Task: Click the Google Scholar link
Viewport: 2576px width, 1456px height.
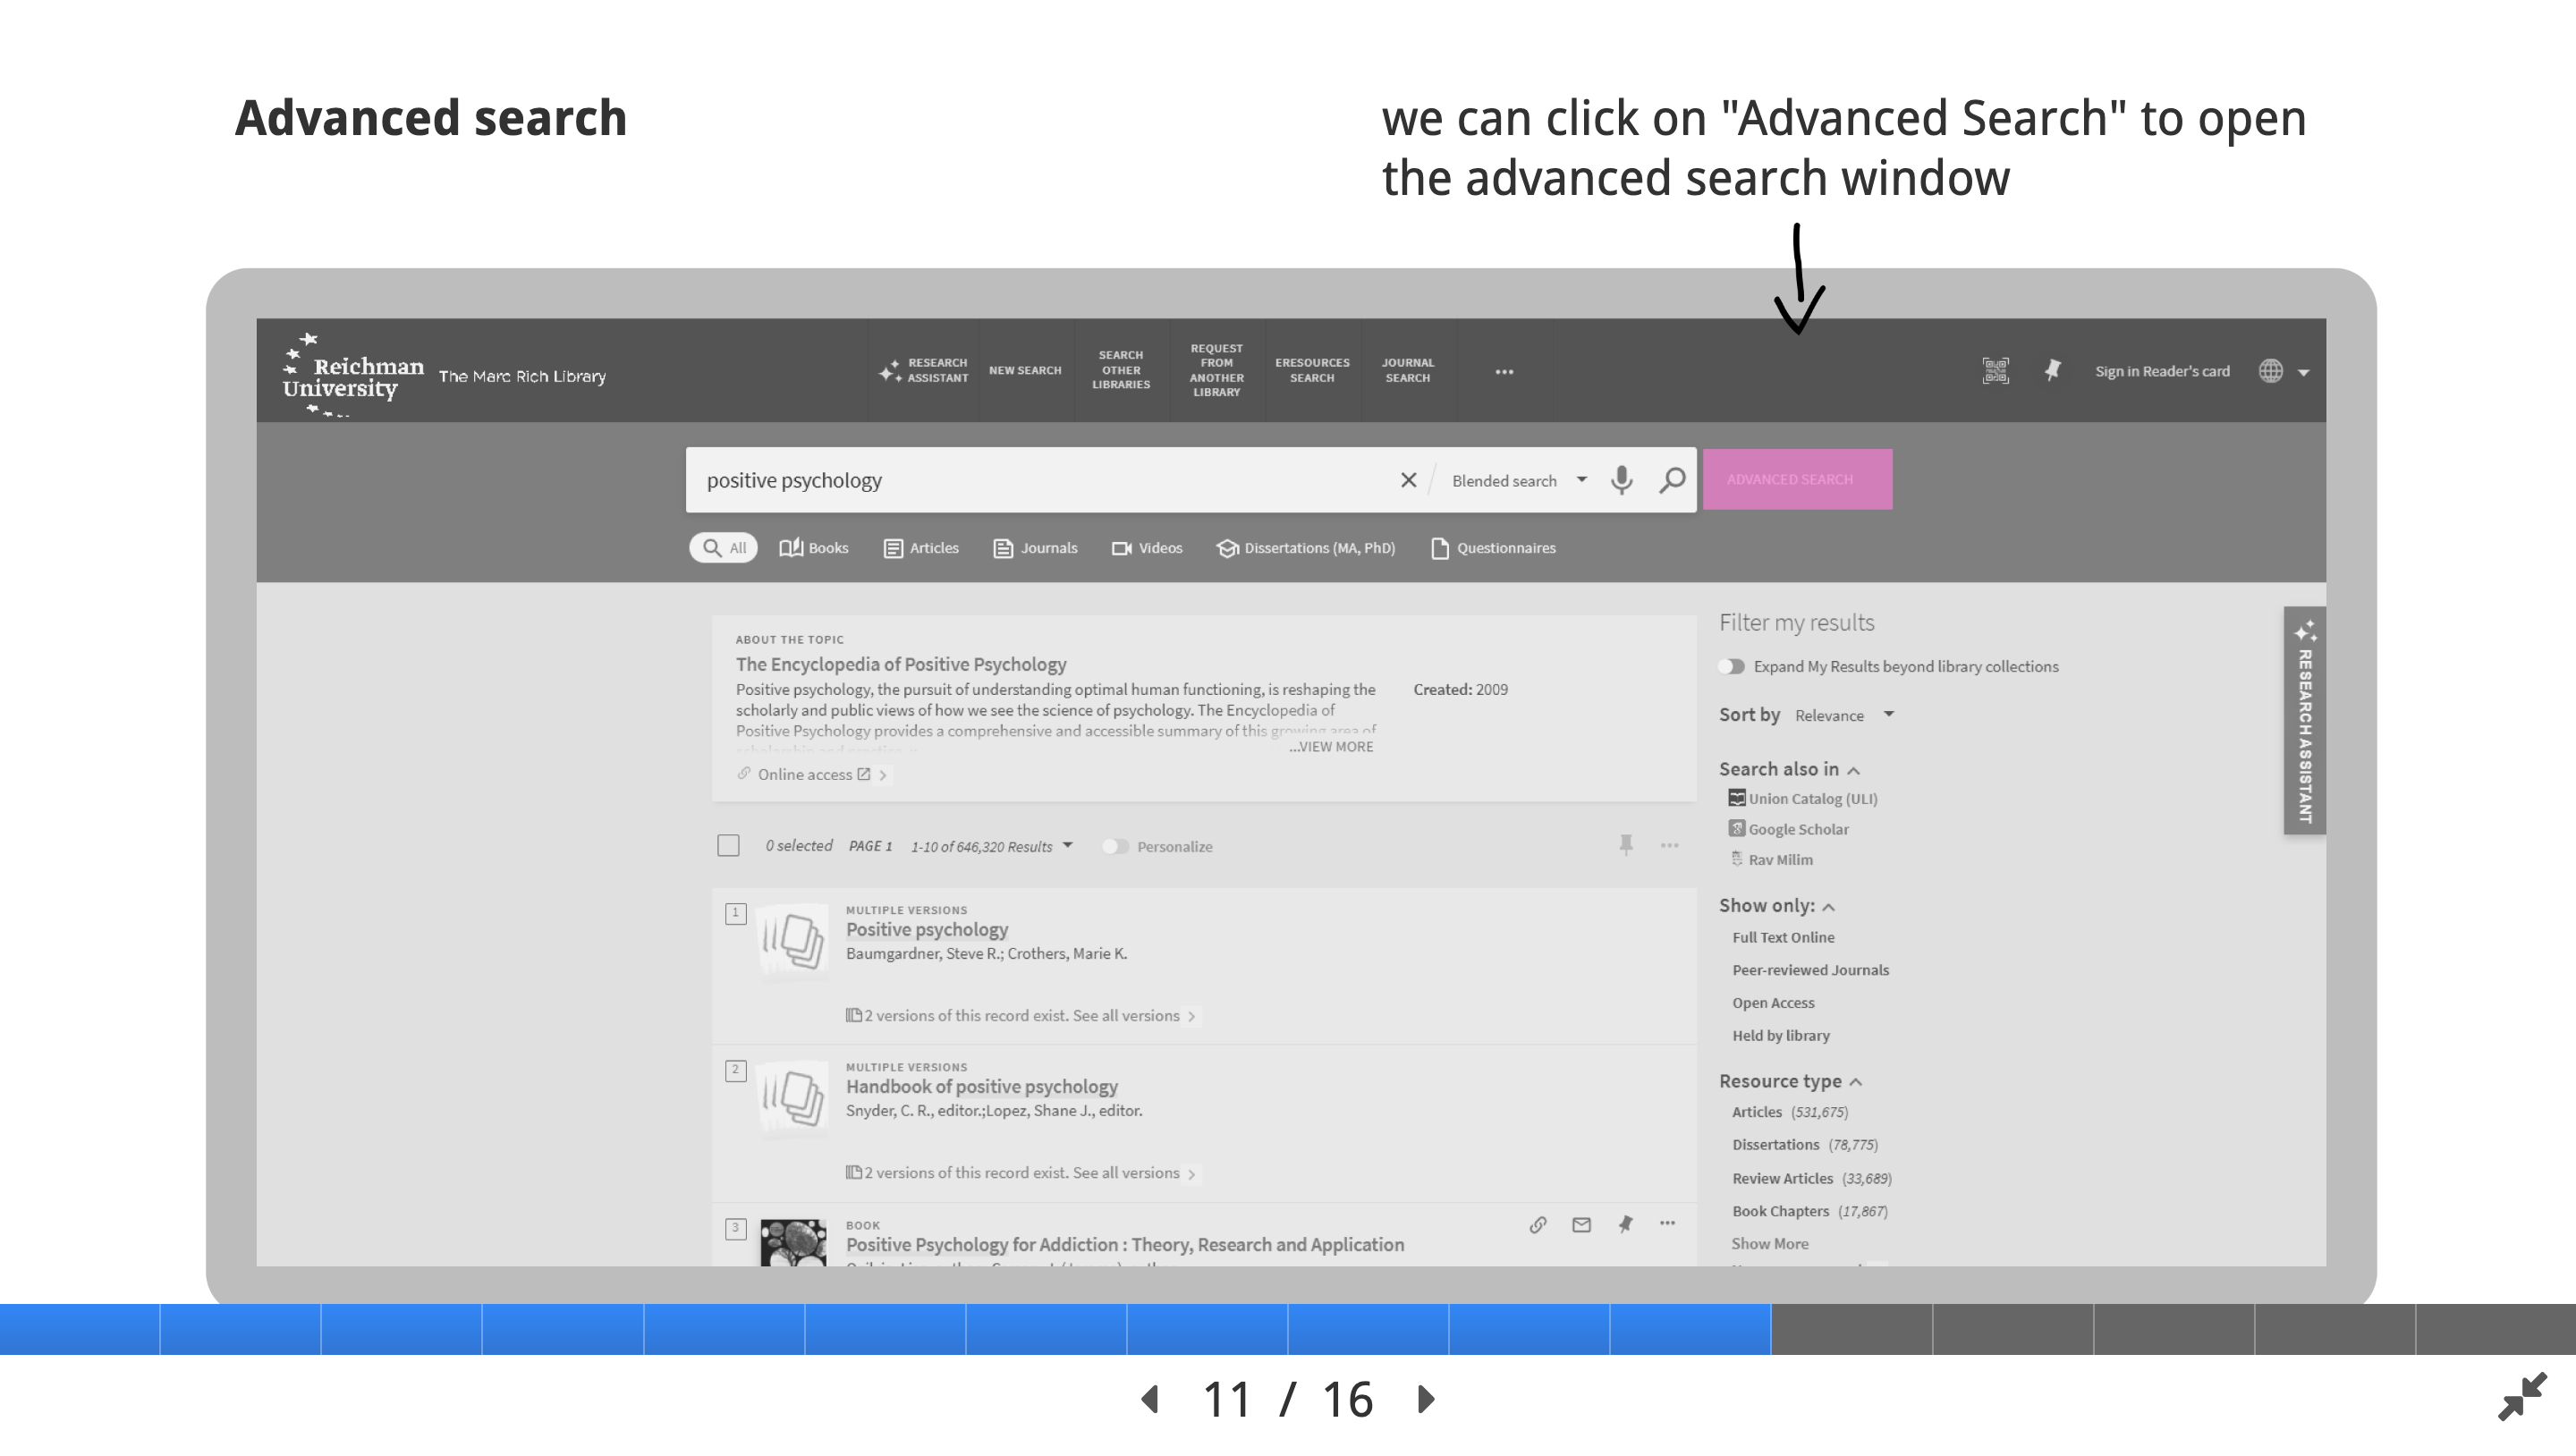Action: pyautogui.click(x=1797, y=829)
